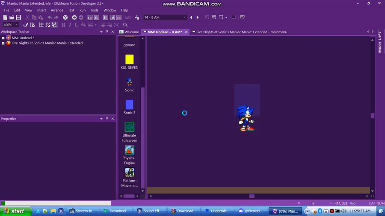Open Help contents via the question mark icon
Viewport: 385px width, 216px height.
tap(65, 18)
